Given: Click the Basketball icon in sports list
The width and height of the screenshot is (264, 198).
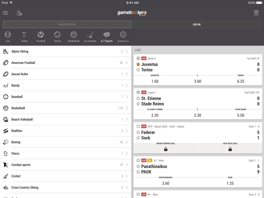Looking at the screenshot, I should [x=6, y=108].
